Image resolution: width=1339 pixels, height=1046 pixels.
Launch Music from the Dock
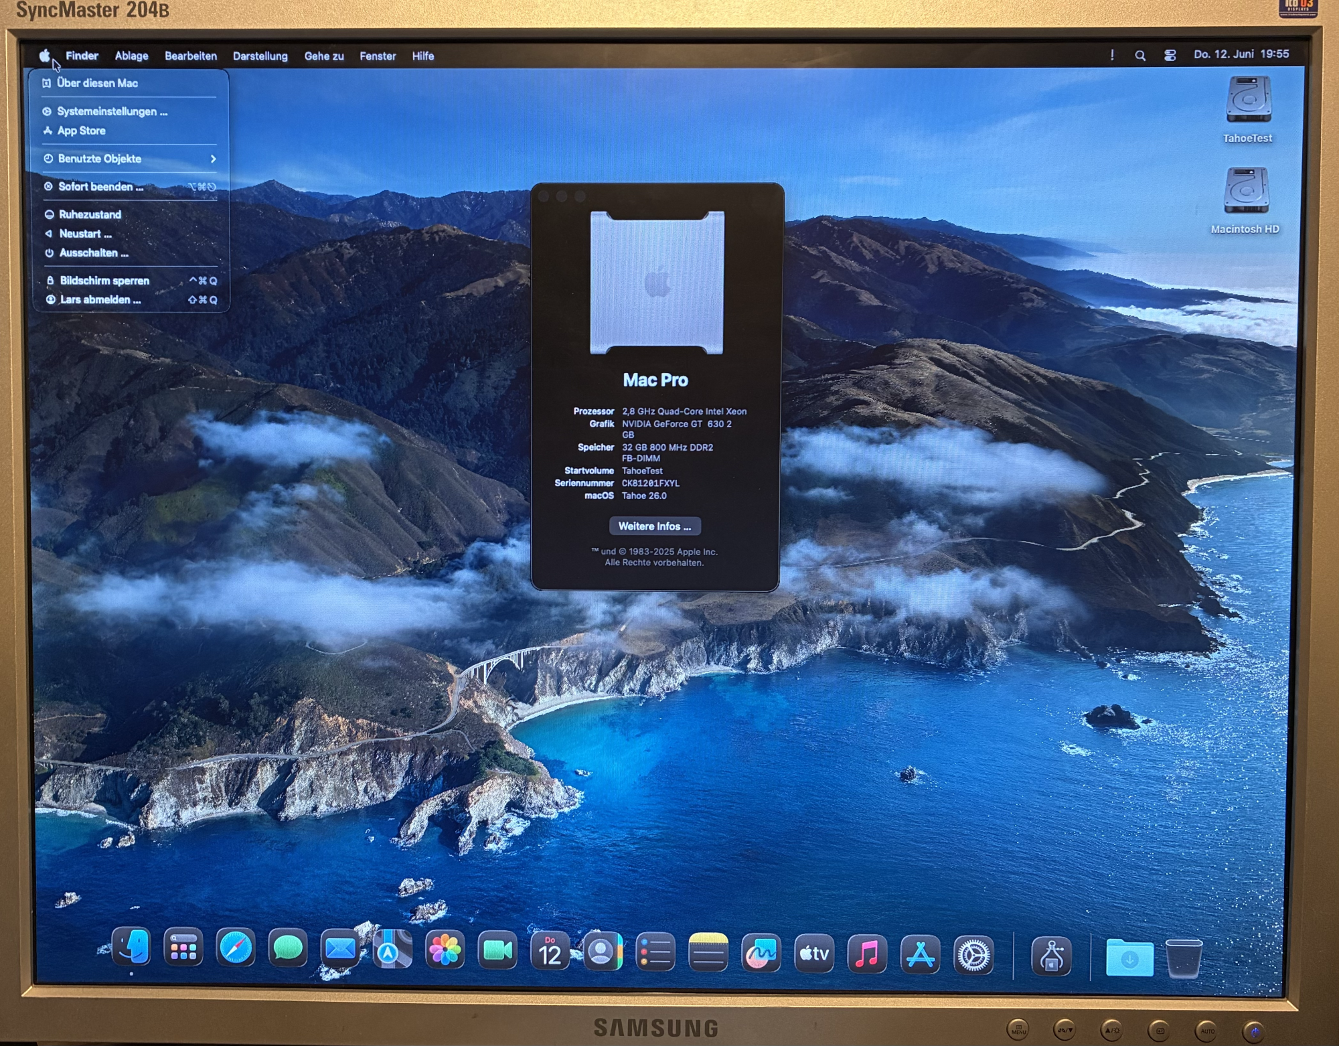pyautogui.click(x=867, y=954)
